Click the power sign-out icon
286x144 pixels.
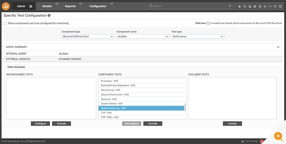click(280, 6)
